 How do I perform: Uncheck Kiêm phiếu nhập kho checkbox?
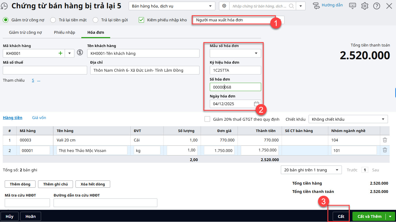click(x=142, y=20)
